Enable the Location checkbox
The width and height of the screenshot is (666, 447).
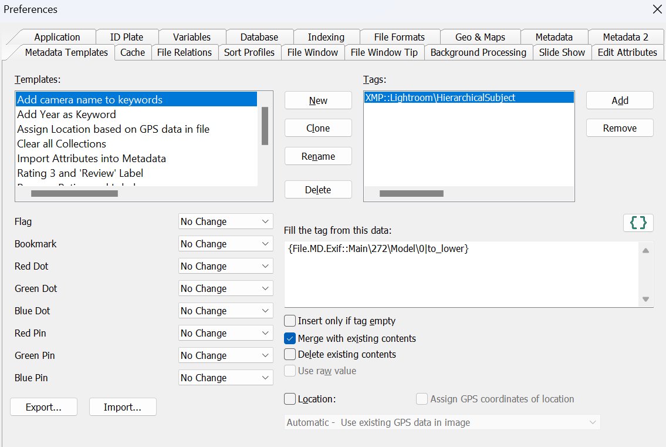pyautogui.click(x=290, y=399)
